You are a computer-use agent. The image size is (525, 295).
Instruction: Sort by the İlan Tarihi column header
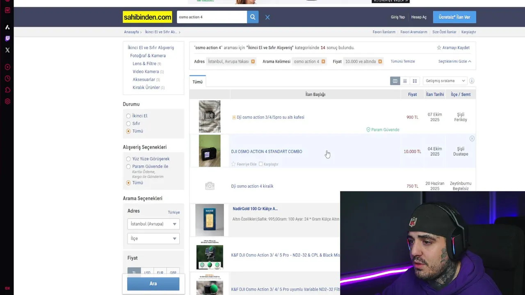coord(435,94)
